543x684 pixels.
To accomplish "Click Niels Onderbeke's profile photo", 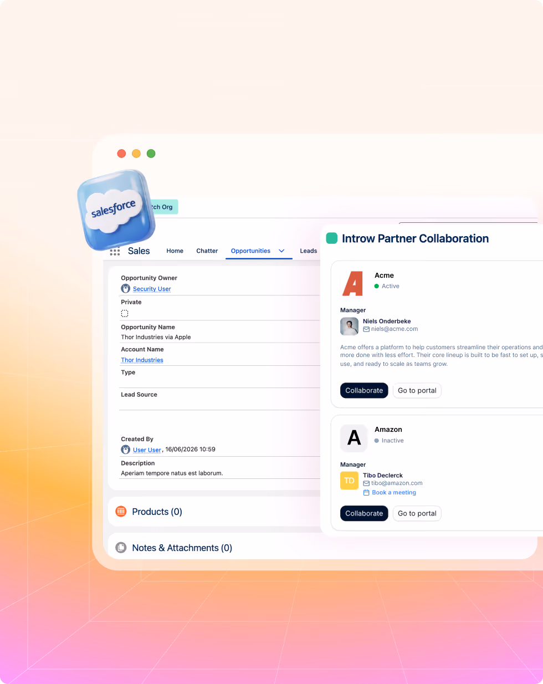I will (349, 326).
